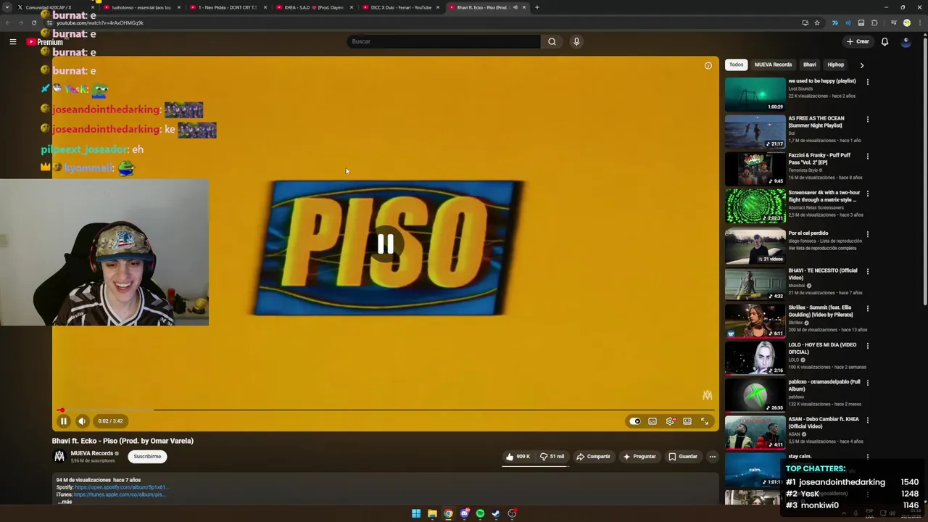Open Spotify from taskbar

click(480, 514)
